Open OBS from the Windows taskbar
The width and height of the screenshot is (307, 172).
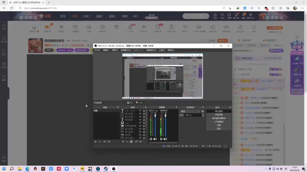114,169
